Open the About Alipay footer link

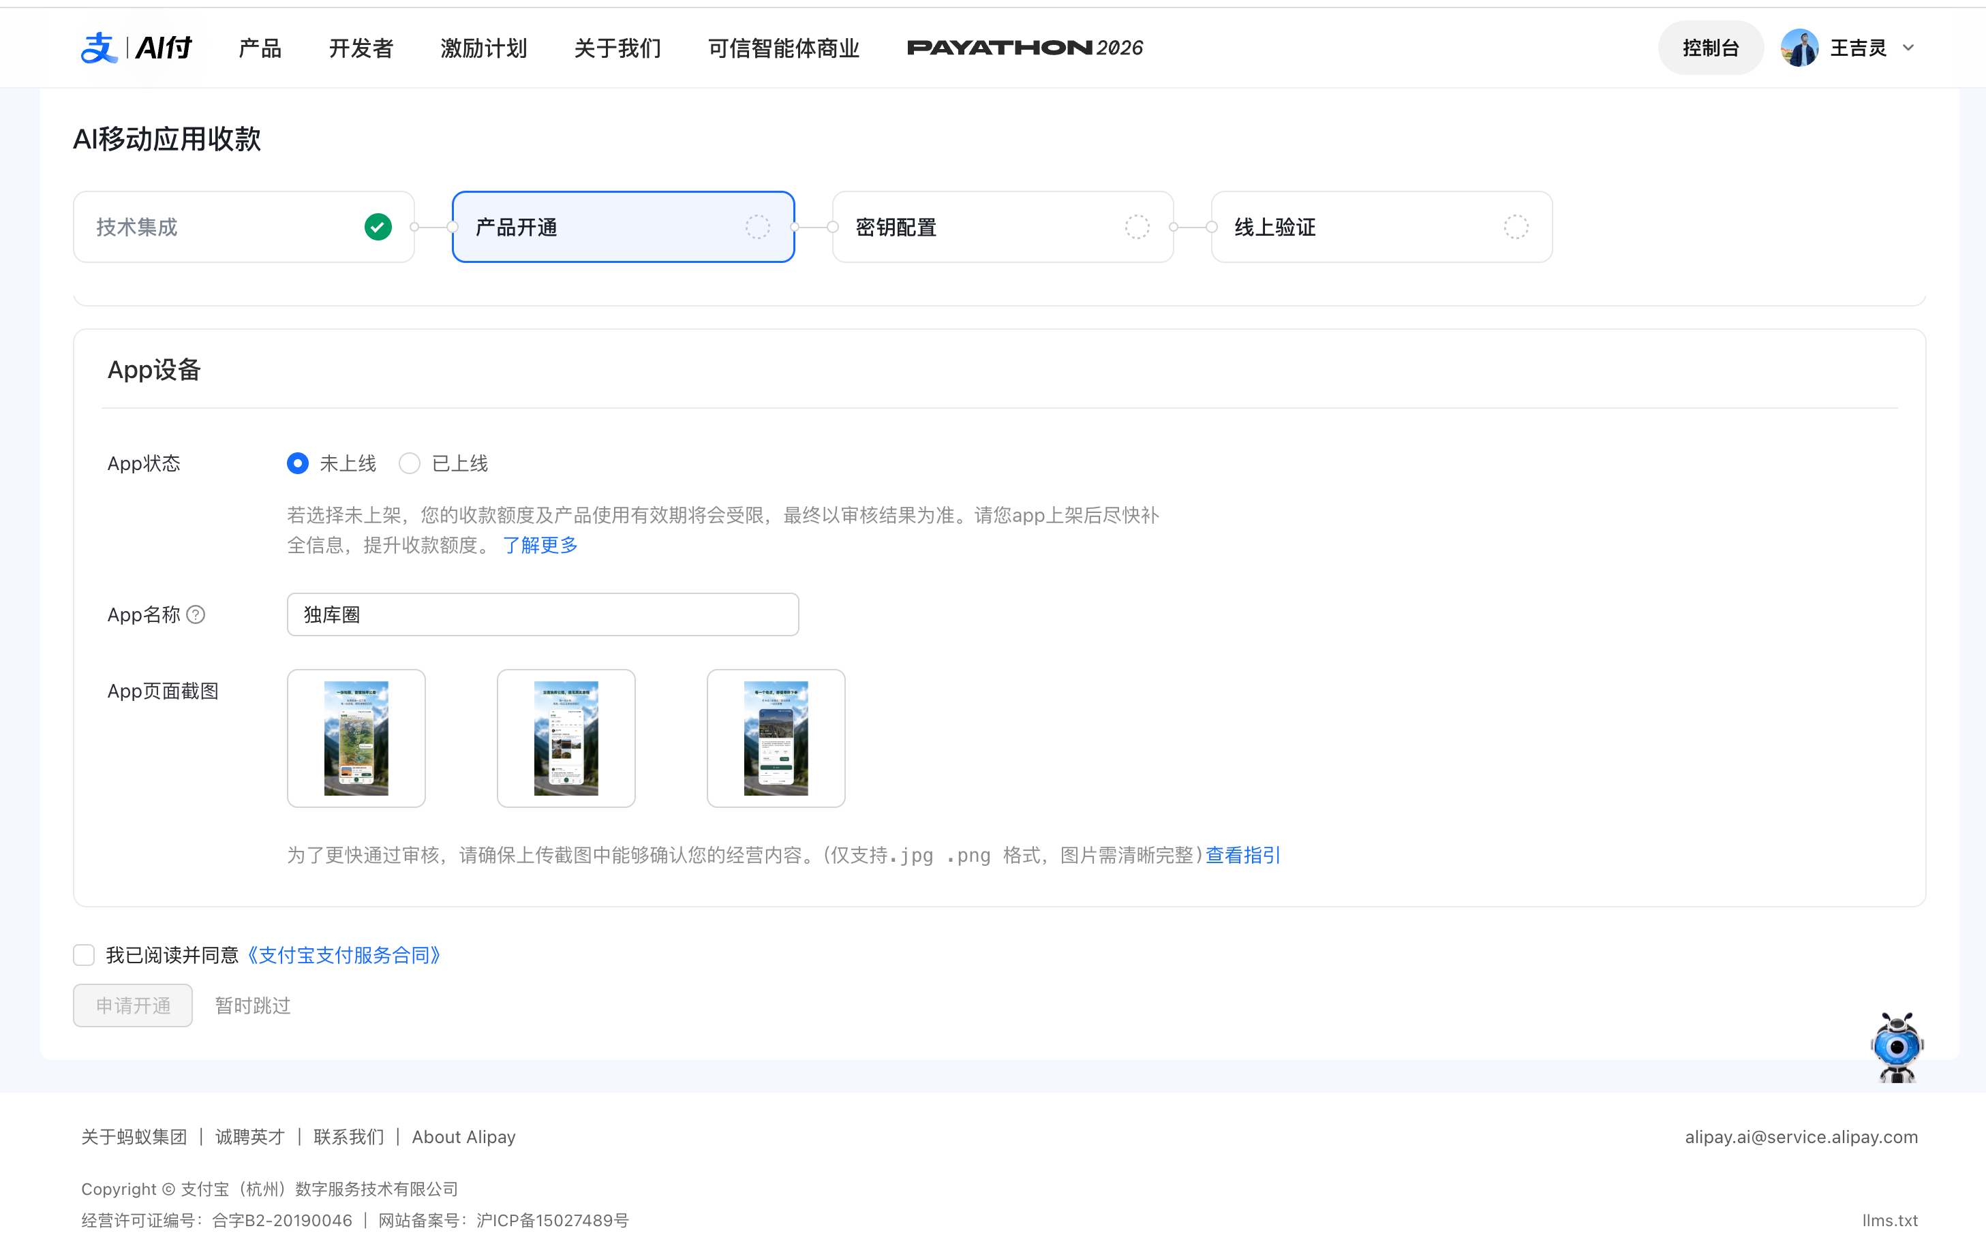463,1137
